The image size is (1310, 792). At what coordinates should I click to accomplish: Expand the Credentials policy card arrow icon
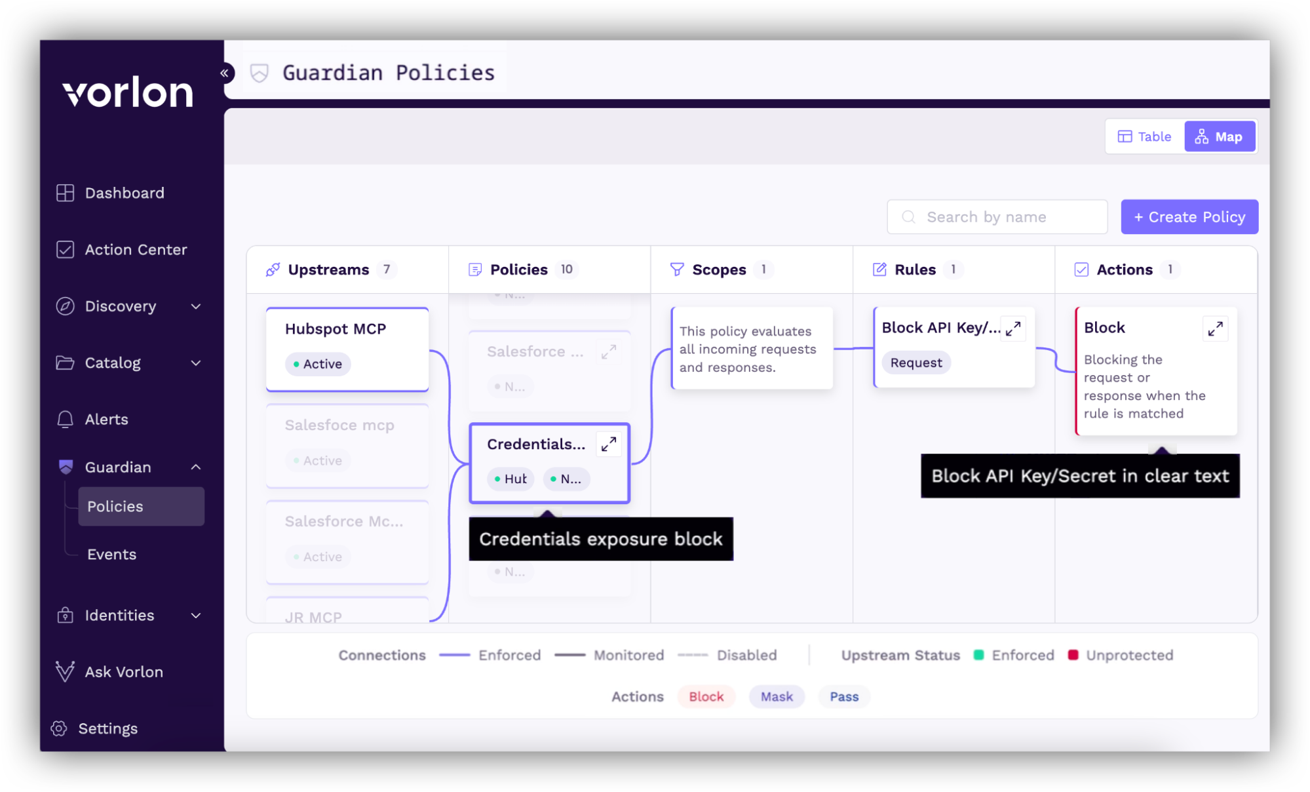coord(609,445)
